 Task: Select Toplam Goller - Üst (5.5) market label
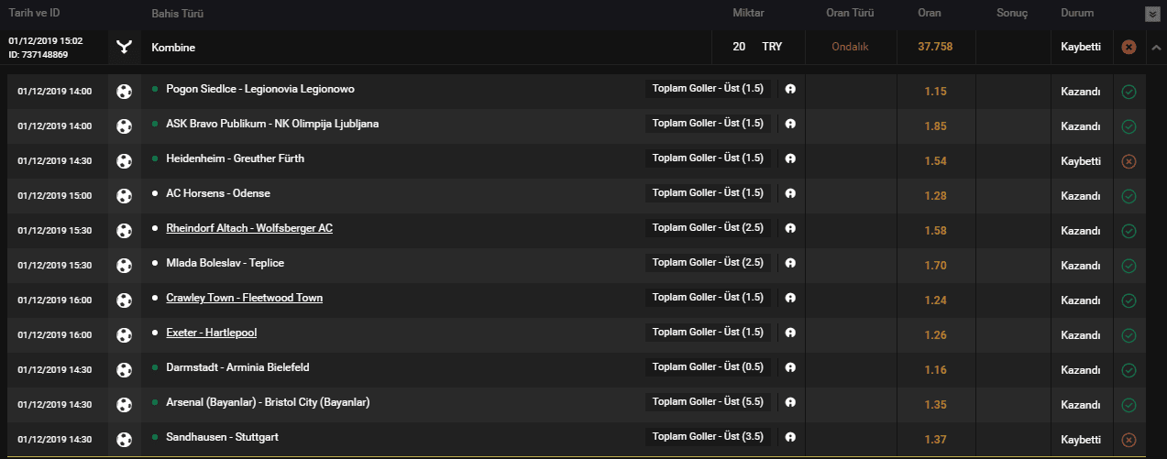coord(708,402)
